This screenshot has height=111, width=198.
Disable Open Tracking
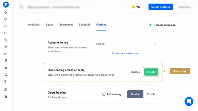[135, 94]
